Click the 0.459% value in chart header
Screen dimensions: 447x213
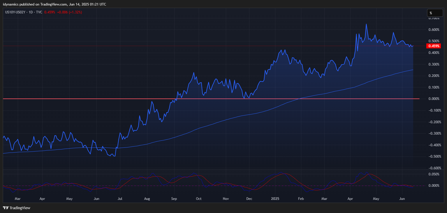[x=50, y=12]
